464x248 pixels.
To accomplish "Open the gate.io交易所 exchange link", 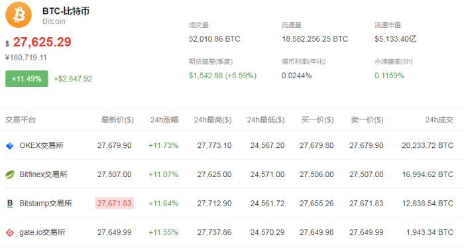I will click(42, 232).
